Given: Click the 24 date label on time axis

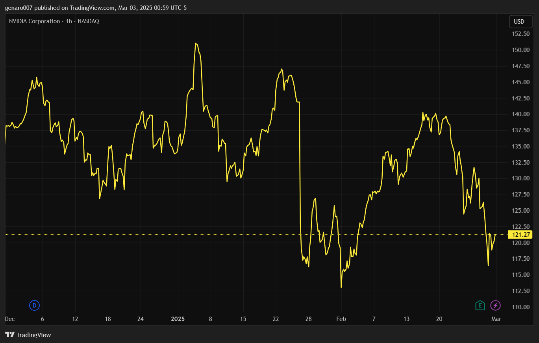Looking at the screenshot, I should [141, 319].
